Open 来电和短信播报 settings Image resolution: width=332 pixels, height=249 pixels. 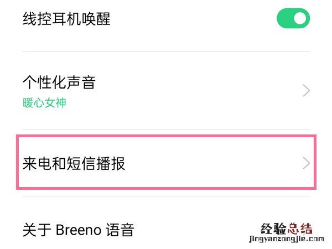point(166,163)
